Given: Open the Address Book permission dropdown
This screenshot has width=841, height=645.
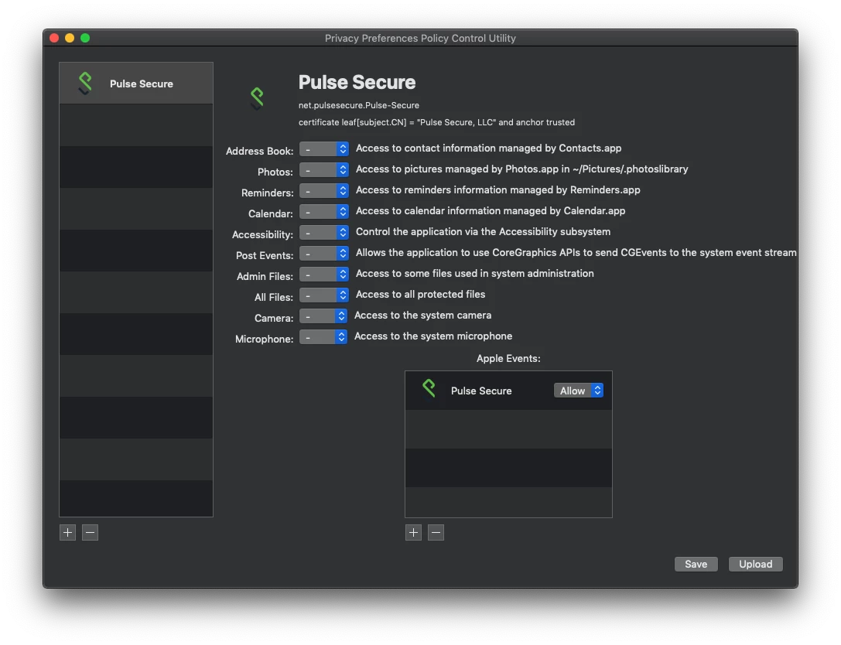Looking at the screenshot, I should tap(324, 149).
